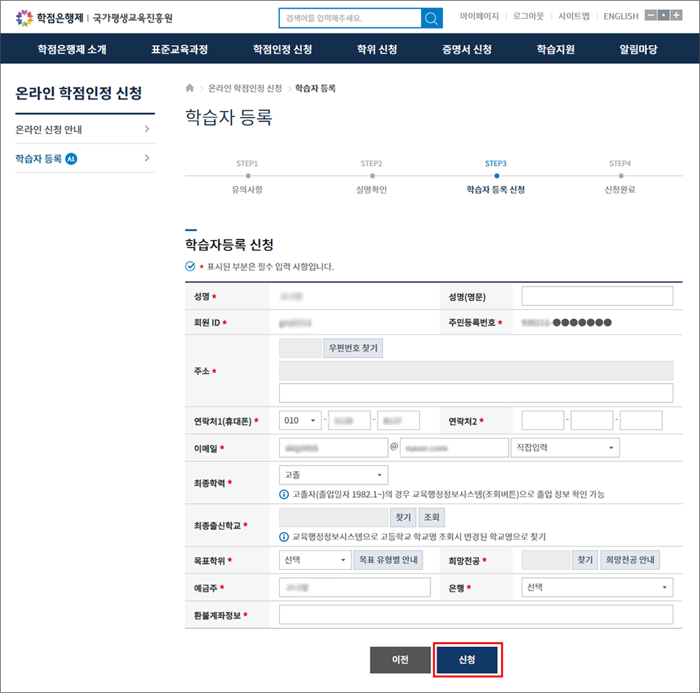Open 학점인정 신청 menu
The image size is (700, 693).
[x=282, y=49]
